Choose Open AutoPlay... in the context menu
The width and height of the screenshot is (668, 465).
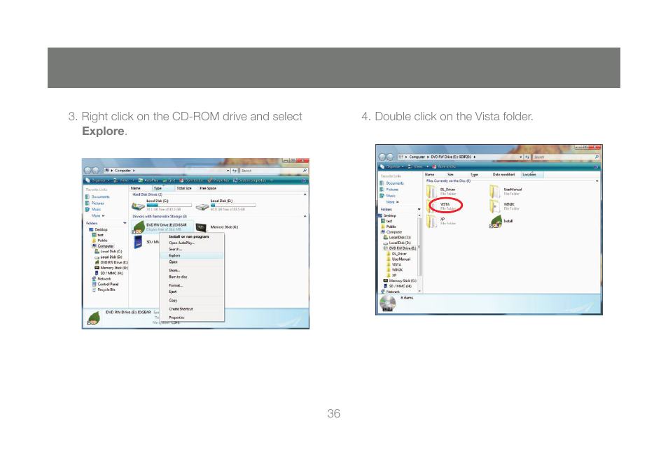pos(191,243)
